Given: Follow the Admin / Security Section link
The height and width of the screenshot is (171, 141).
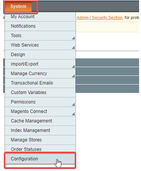Looking at the screenshot, I should 99,17.
